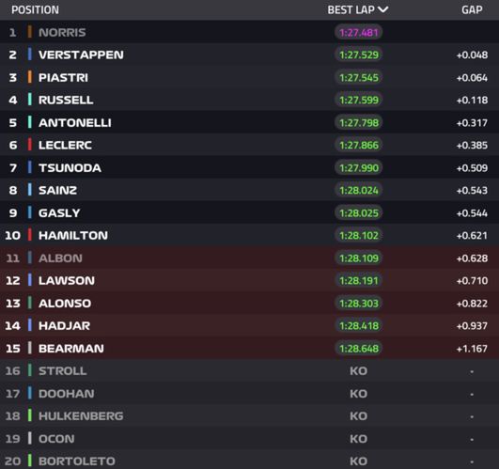Click Antonelli's 1:27.798 lap badge

[x=359, y=123]
